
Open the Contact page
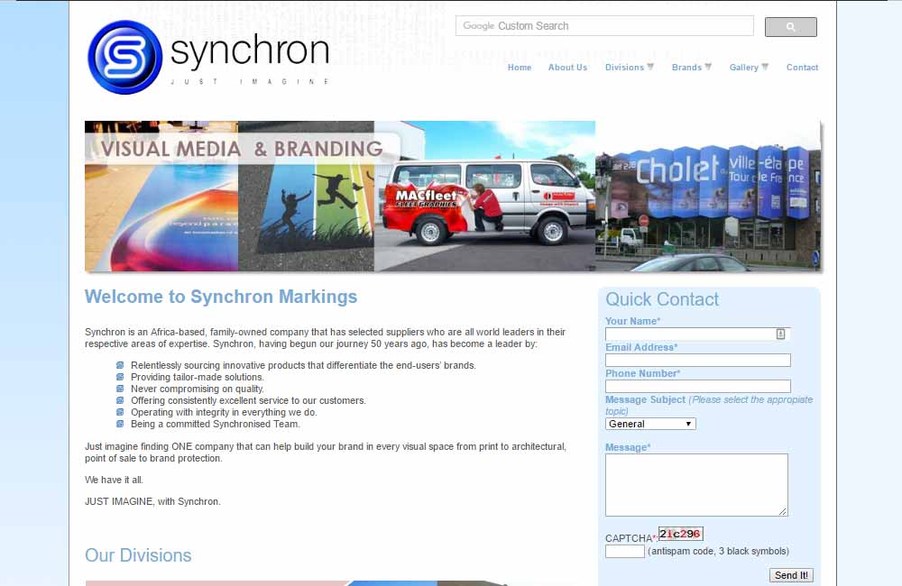[802, 68]
